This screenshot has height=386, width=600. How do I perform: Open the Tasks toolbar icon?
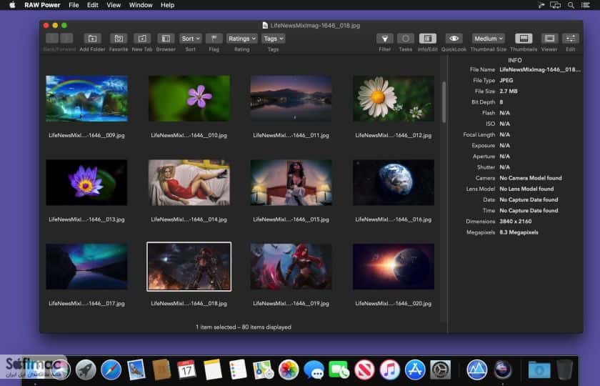[x=406, y=39]
